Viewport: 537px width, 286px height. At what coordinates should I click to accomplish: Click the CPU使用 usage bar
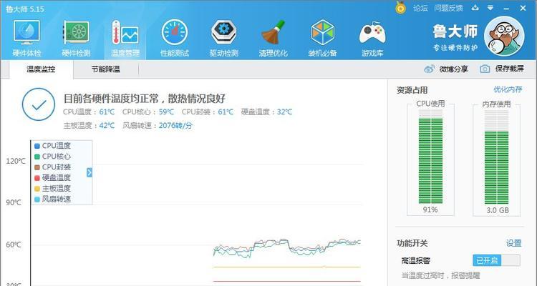[x=430, y=157]
